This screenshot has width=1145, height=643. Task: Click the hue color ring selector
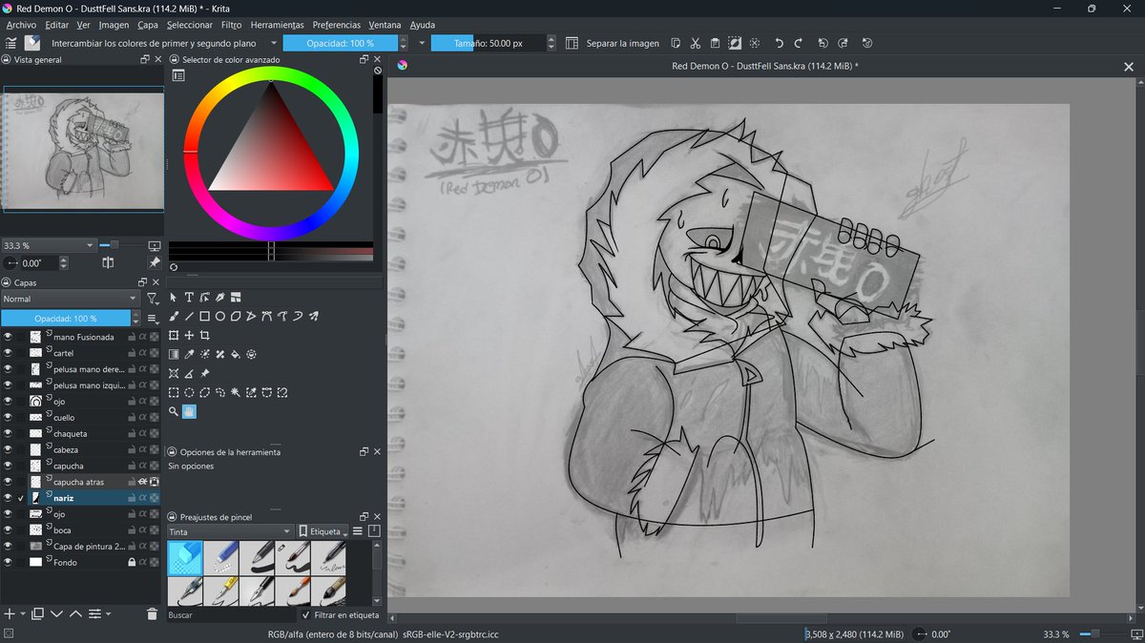(x=191, y=152)
